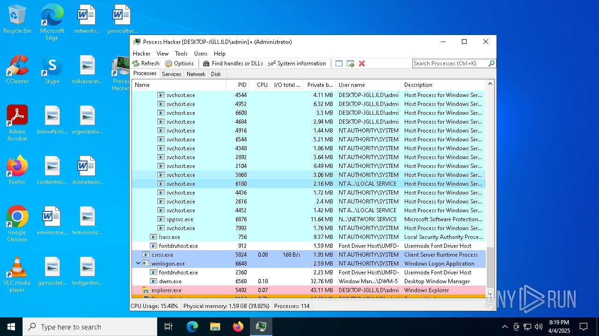The height and width of the screenshot is (336, 599).
Task: Click the taskbar volume icon
Action: [x=539, y=327]
